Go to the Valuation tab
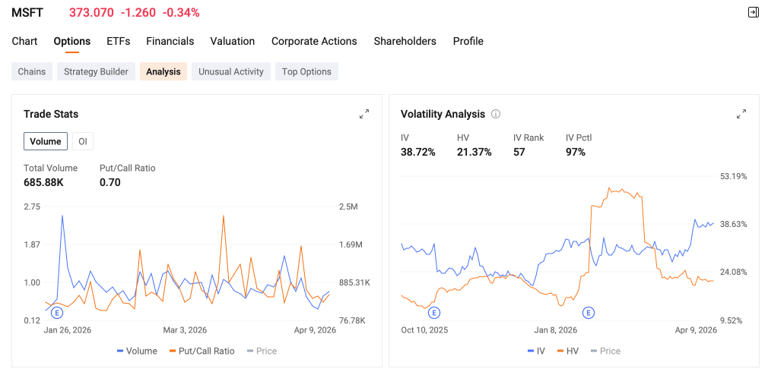This screenshot has width=768, height=372. point(233,41)
